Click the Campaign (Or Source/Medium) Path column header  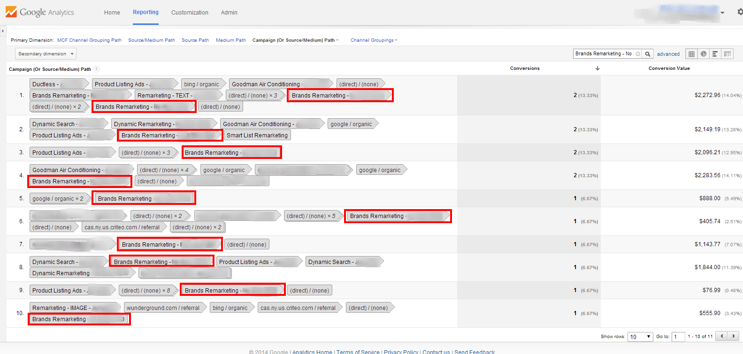pos(50,69)
